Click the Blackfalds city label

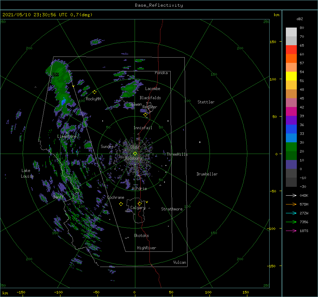[x=150, y=98]
